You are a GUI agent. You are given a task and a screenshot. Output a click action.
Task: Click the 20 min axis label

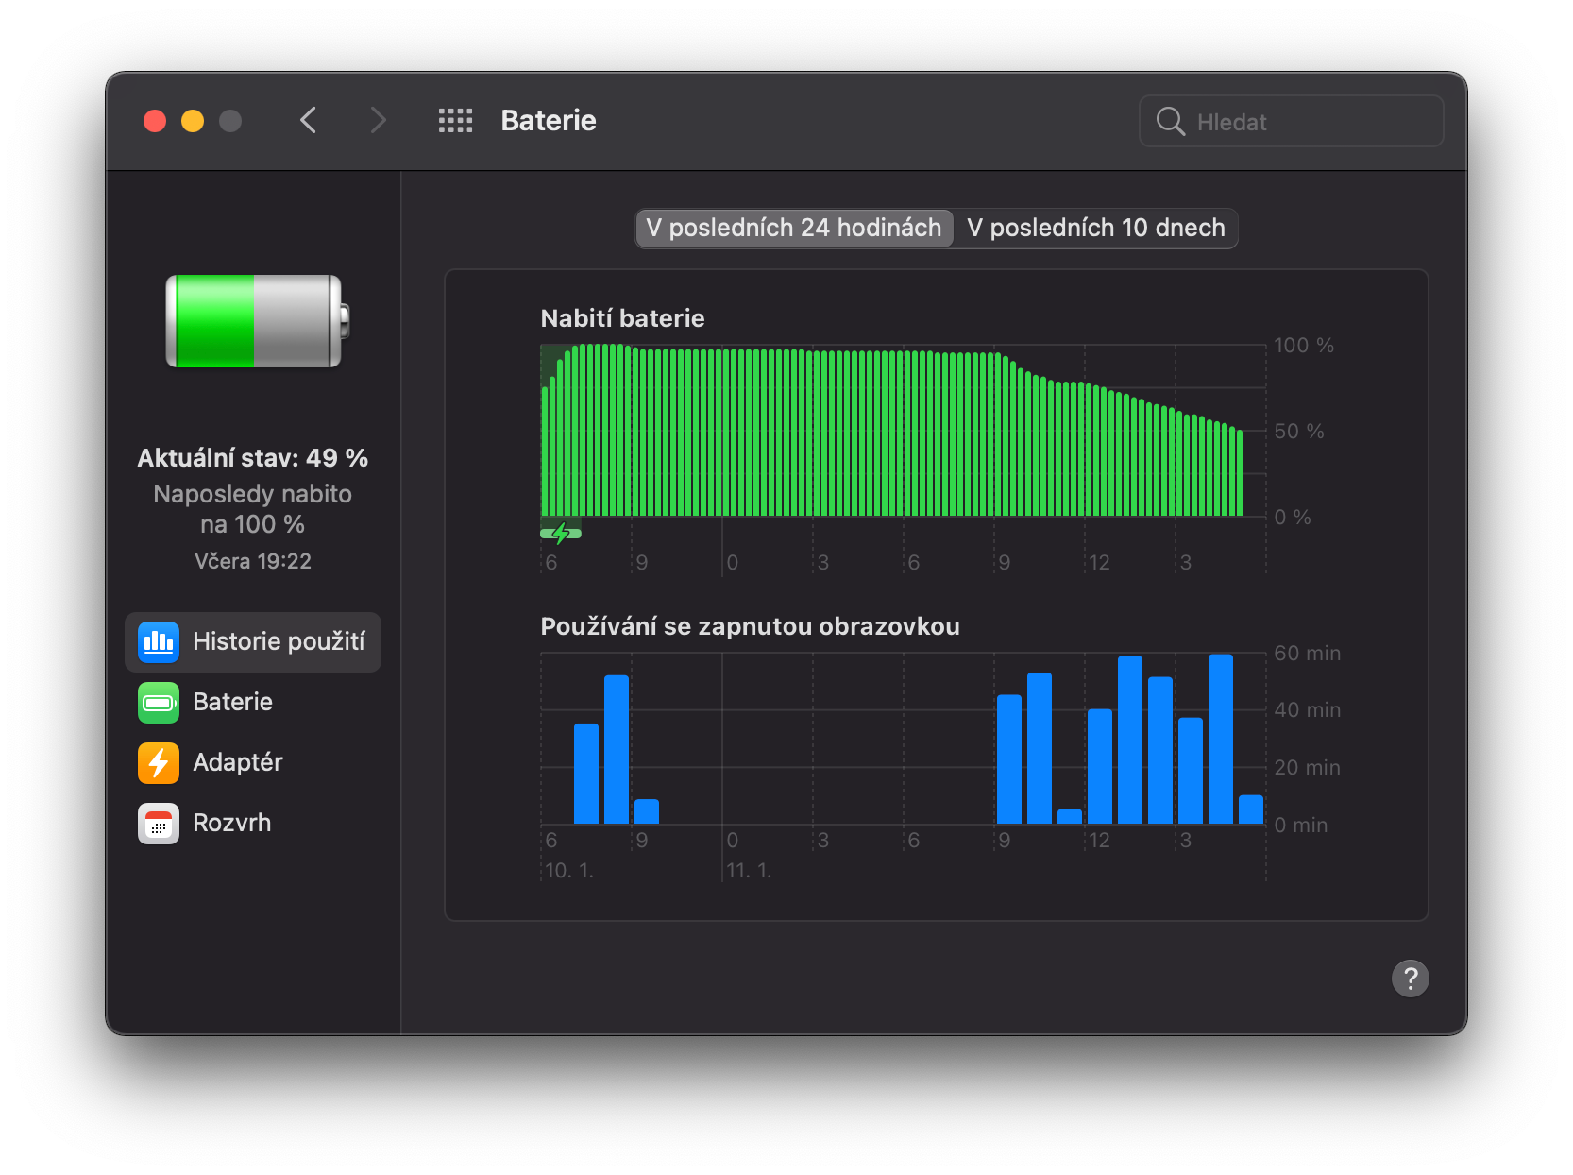click(x=1307, y=768)
